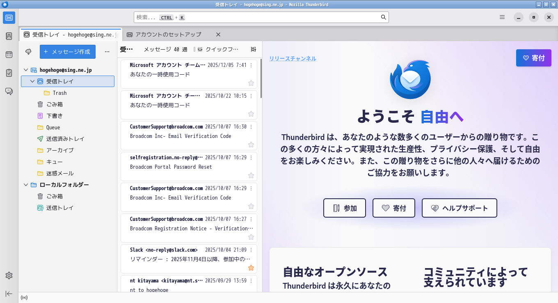Star the Broadcom Portal Password Reset message
The width and height of the screenshot is (558, 303).
click(251, 175)
